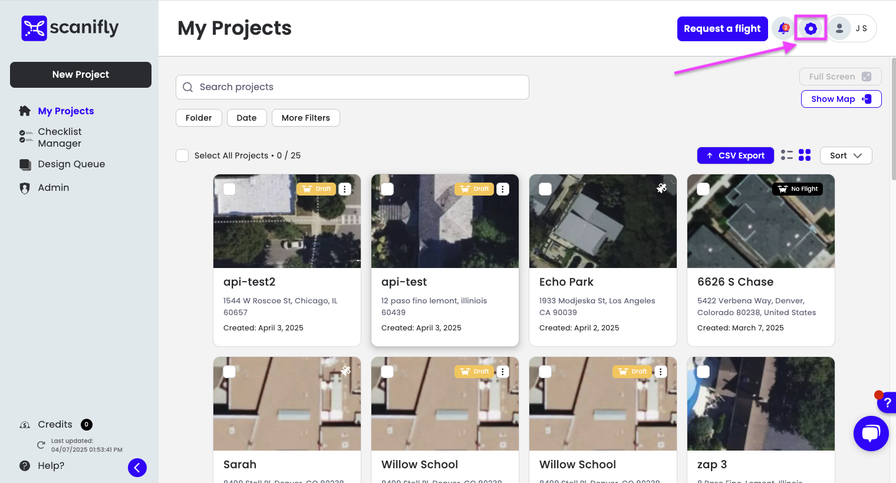Screen dimensions: 896x483
Task: Open the 6626 S Chase project title
Action: click(735, 282)
